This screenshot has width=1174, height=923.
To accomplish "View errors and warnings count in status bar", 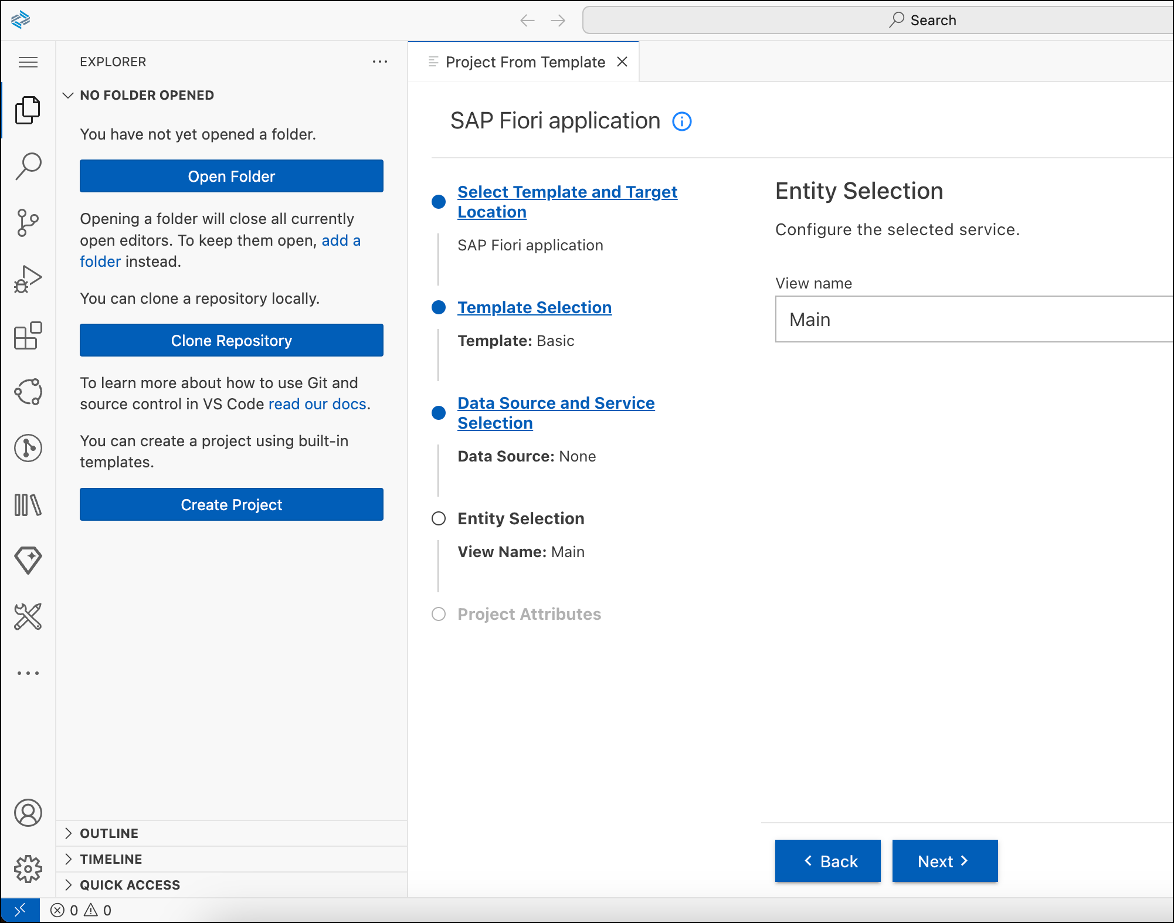I will click(x=81, y=910).
